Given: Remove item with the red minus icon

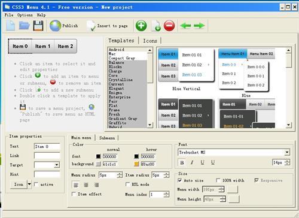Looking at the screenshot, I should pos(169,26).
